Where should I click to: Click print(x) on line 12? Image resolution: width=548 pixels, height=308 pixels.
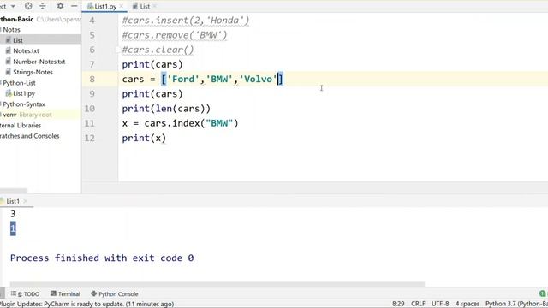click(x=144, y=138)
